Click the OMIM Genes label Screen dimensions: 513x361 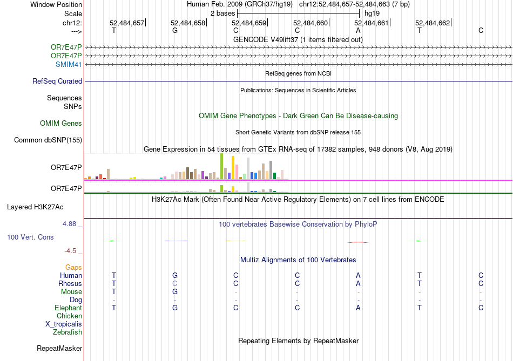[61, 123]
